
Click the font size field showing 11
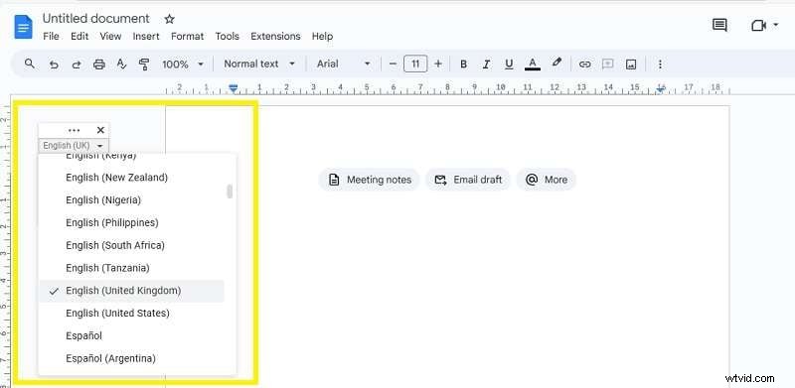pos(415,64)
